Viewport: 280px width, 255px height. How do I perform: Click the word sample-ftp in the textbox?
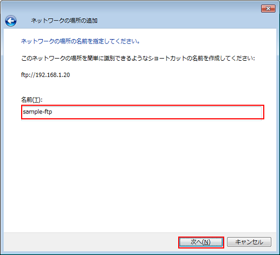pos(37,112)
